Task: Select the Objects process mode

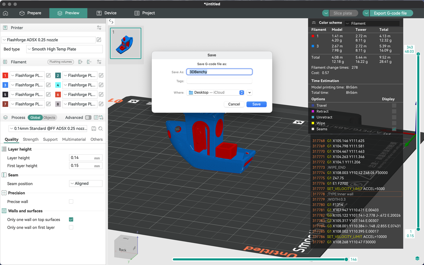Action: click(49, 118)
